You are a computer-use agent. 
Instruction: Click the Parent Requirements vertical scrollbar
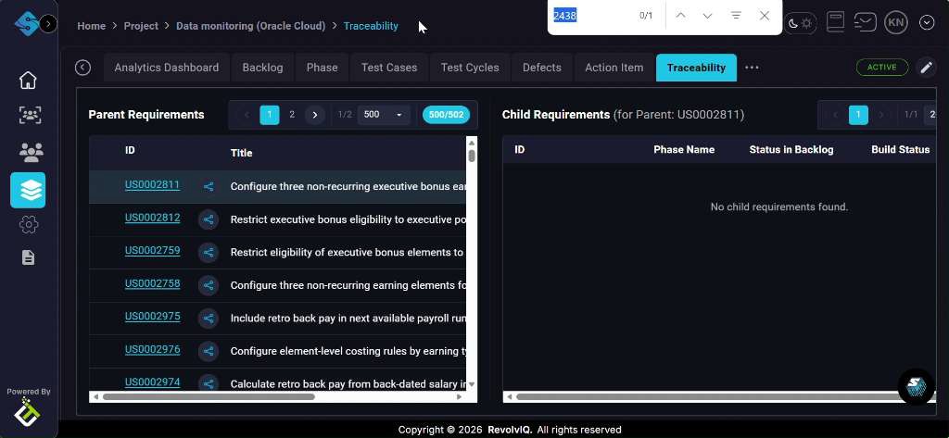472,259
